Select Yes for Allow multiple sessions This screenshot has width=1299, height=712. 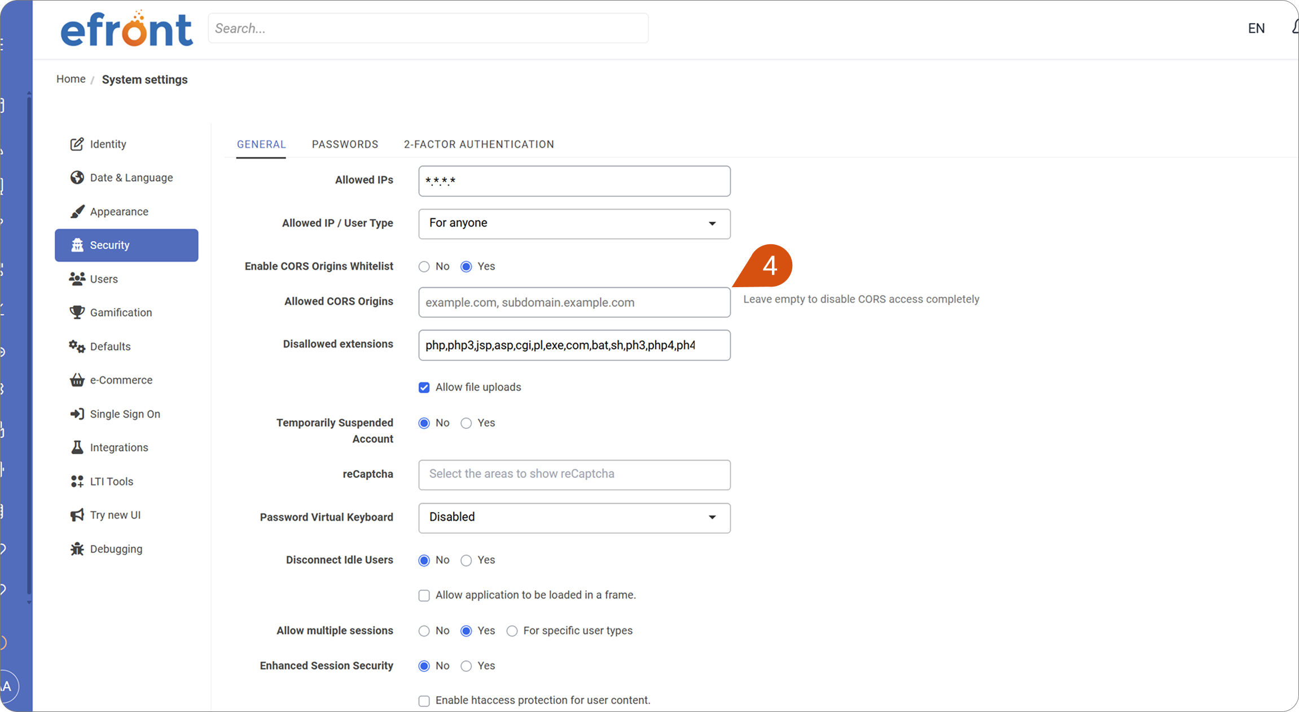coord(466,631)
